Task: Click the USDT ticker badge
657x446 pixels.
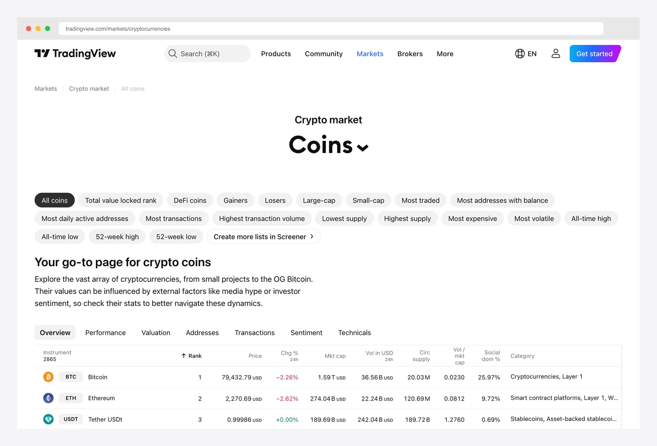Action: (71, 419)
